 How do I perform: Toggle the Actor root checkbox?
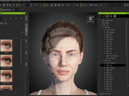104,25
